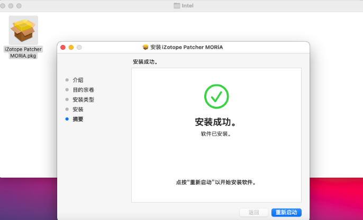363x220 pixels.
Task: Click the 软件已安装 message text
Action: tap(216, 134)
